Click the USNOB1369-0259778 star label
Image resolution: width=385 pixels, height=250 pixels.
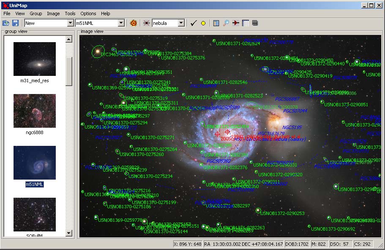point(120,220)
